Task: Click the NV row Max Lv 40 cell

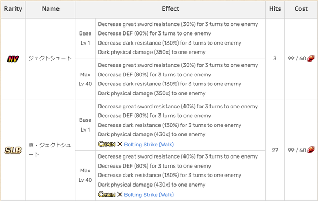Action: pyautogui.click(x=85, y=80)
